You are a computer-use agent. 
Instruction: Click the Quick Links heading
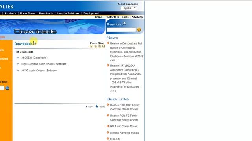pyautogui.click(x=118, y=99)
